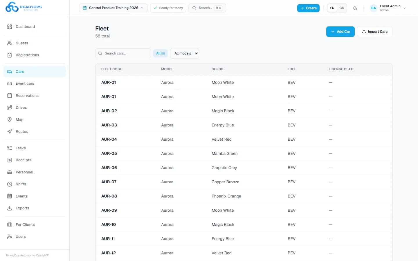Click the Reservations calendar icon
This screenshot has height=261, width=418.
(x=10, y=96)
